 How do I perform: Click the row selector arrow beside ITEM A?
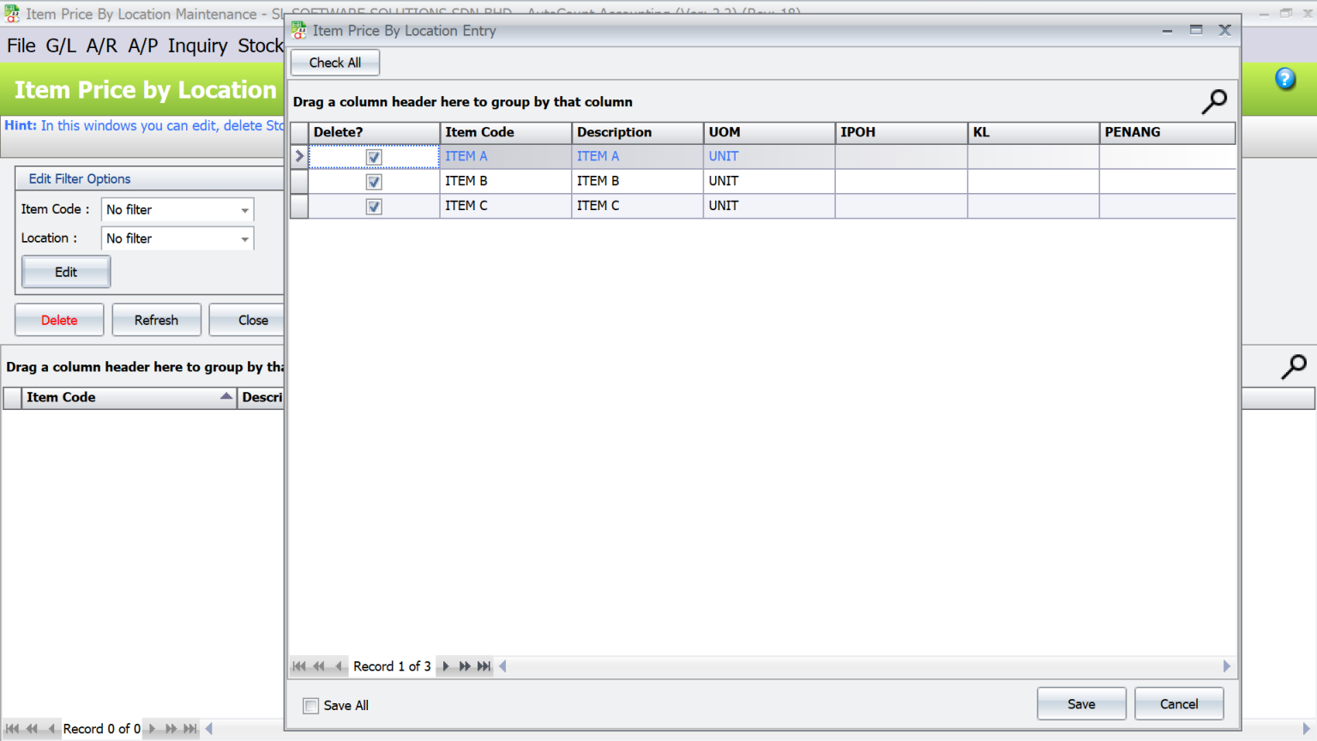click(x=298, y=156)
